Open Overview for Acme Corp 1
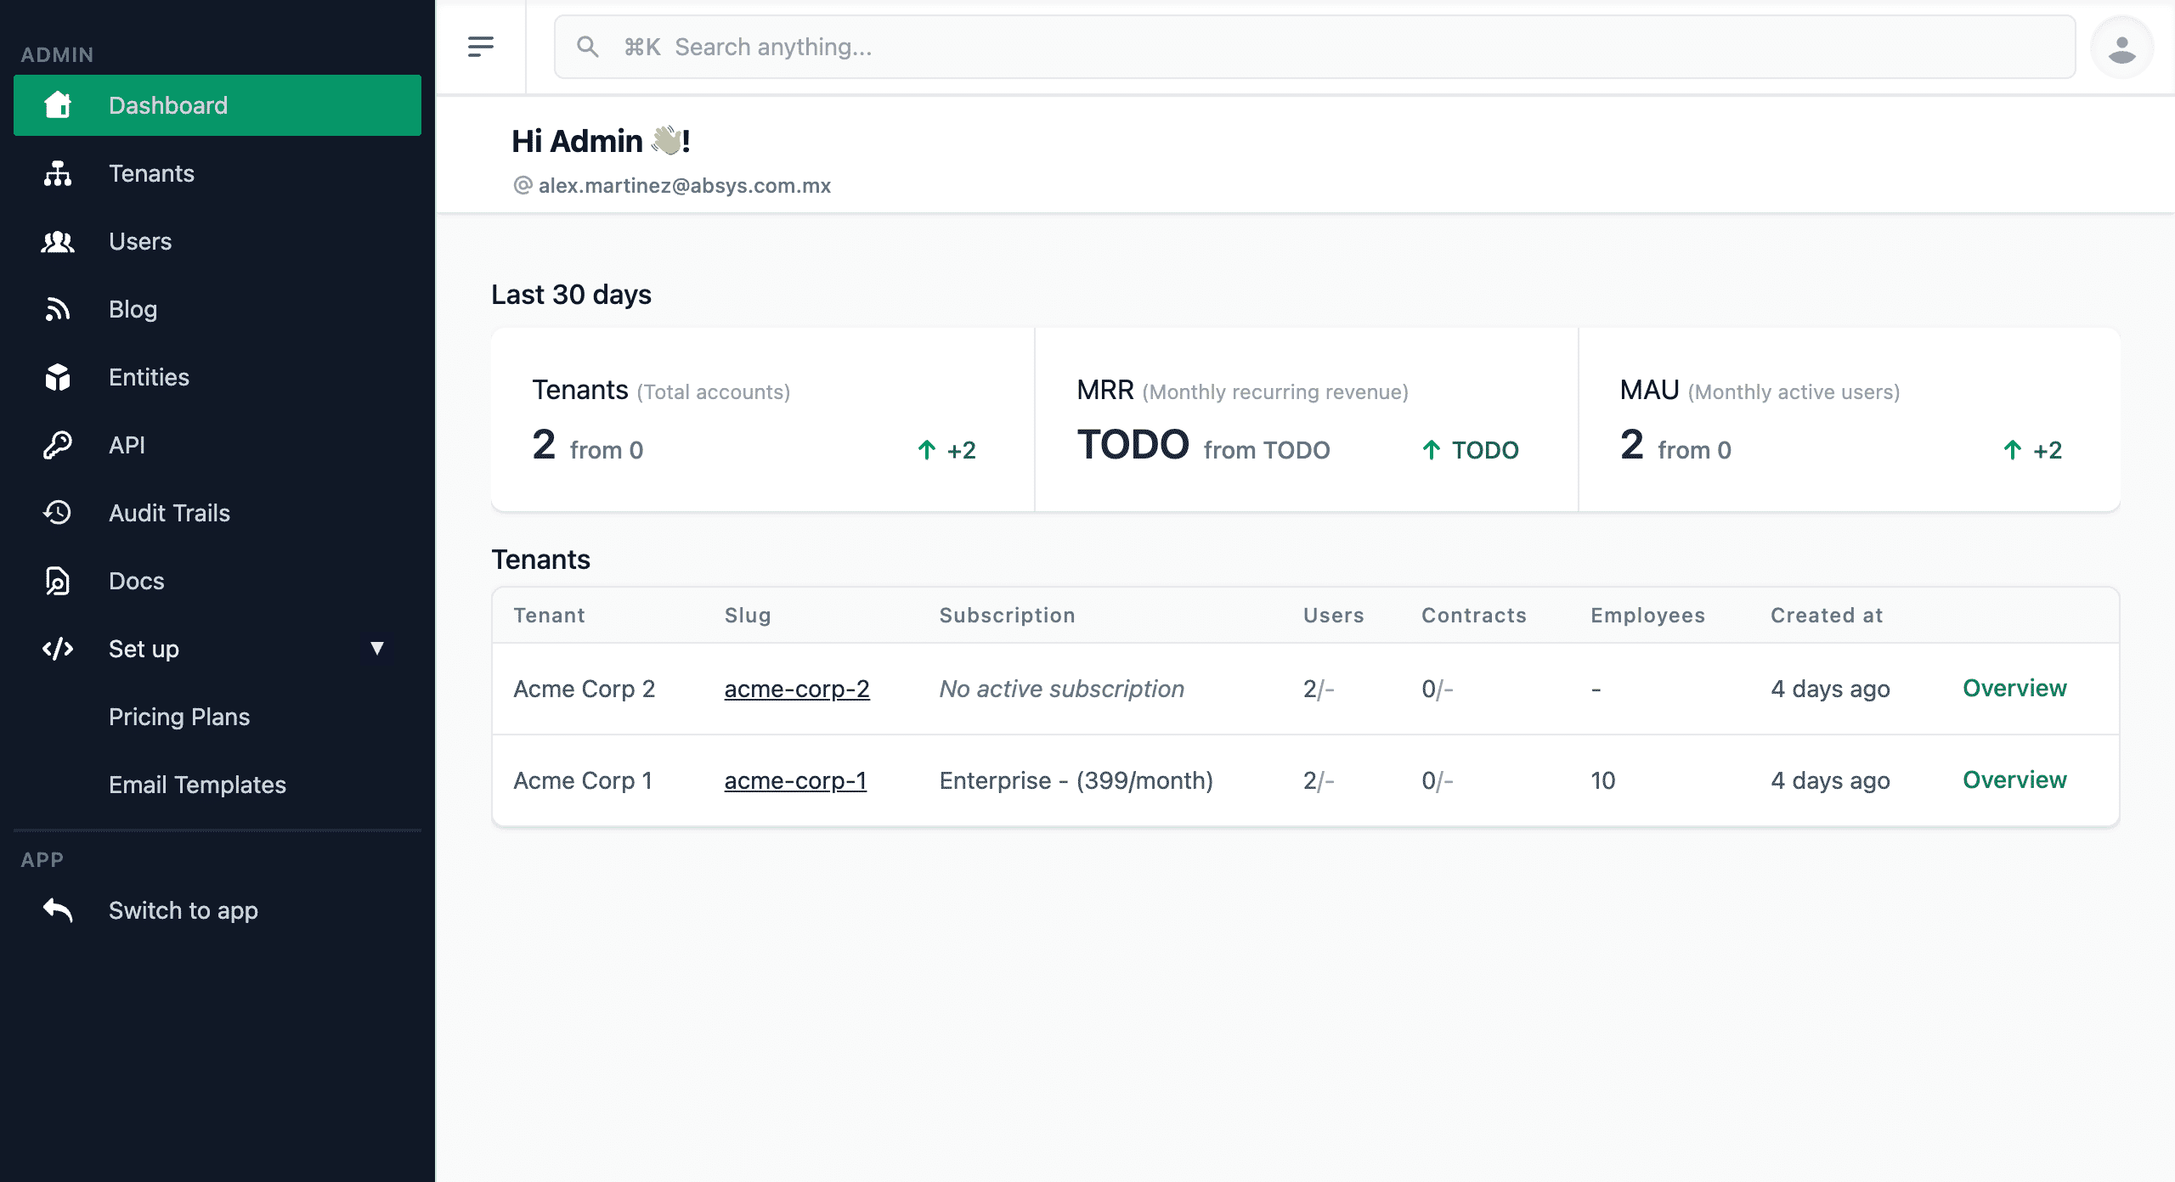 coord(2014,780)
